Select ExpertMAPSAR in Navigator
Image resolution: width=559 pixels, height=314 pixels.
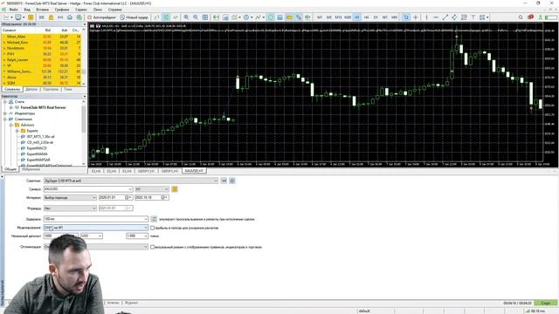38,160
